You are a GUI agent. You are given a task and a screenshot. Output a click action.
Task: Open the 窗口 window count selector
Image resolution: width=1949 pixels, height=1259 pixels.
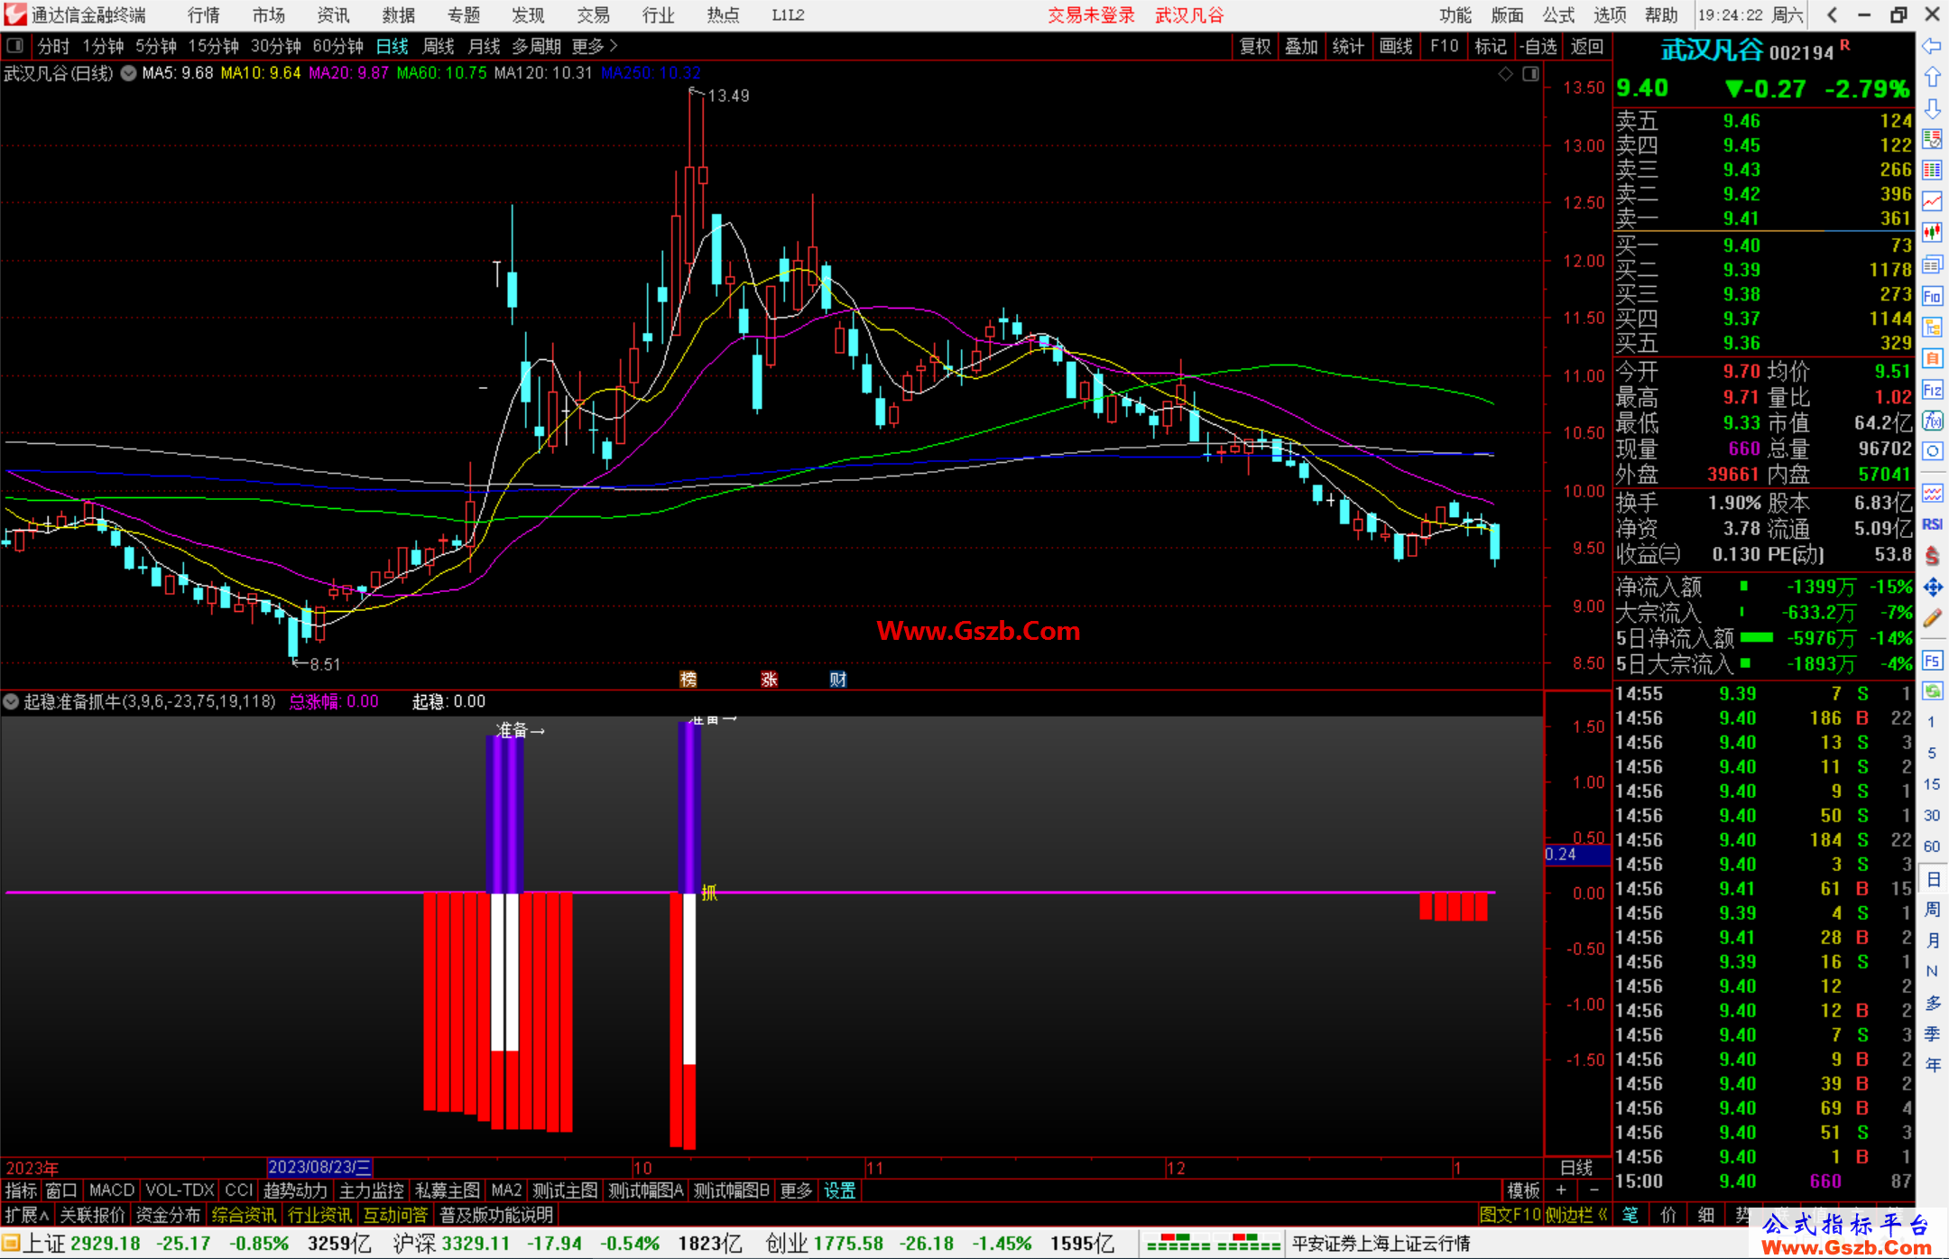(x=61, y=1190)
